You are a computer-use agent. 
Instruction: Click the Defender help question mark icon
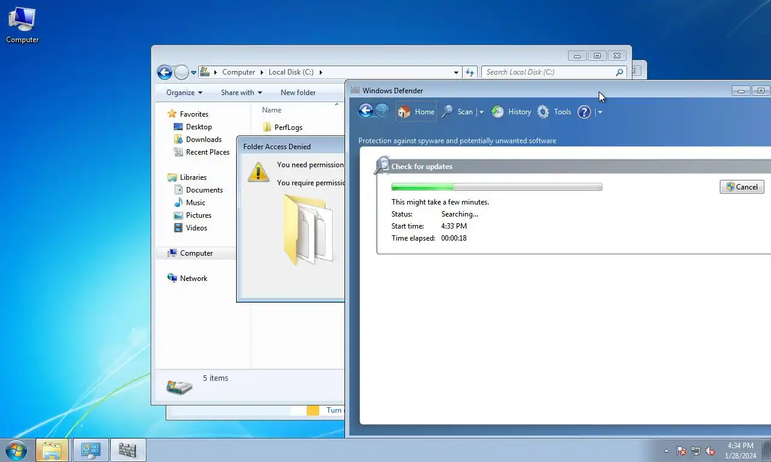[x=584, y=112]
